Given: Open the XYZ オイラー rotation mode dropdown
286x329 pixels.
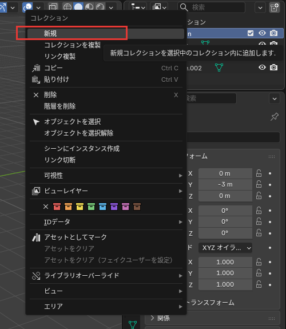Looking at the screenshot, I should coord(225,248).
